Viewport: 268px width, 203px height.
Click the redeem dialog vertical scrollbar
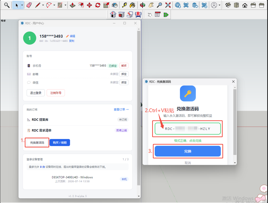(235, 122)
